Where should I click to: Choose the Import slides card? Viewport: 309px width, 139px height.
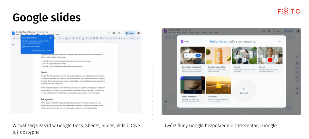(219, 90)
